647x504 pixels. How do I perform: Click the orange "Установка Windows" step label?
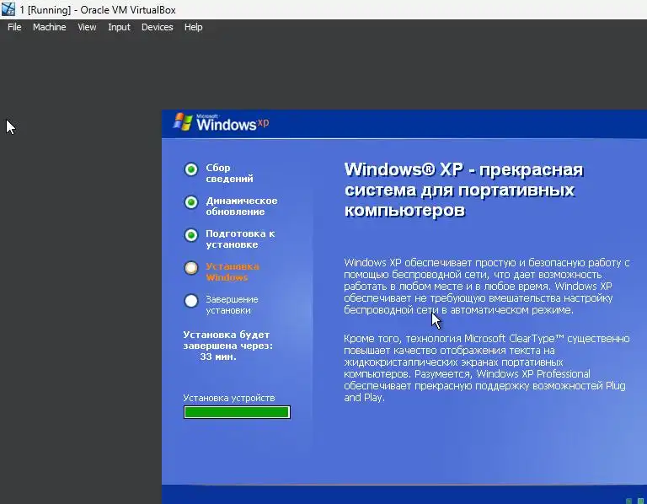point(233,271)
